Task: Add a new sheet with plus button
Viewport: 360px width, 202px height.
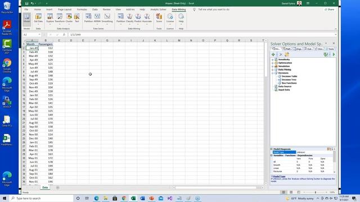Action: (x=57, y=187)
